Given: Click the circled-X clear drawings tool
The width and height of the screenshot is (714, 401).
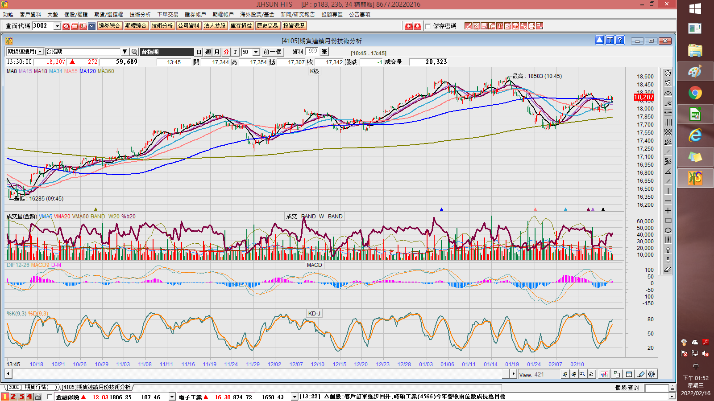Looking at the screenshot, I should [668, 73].
